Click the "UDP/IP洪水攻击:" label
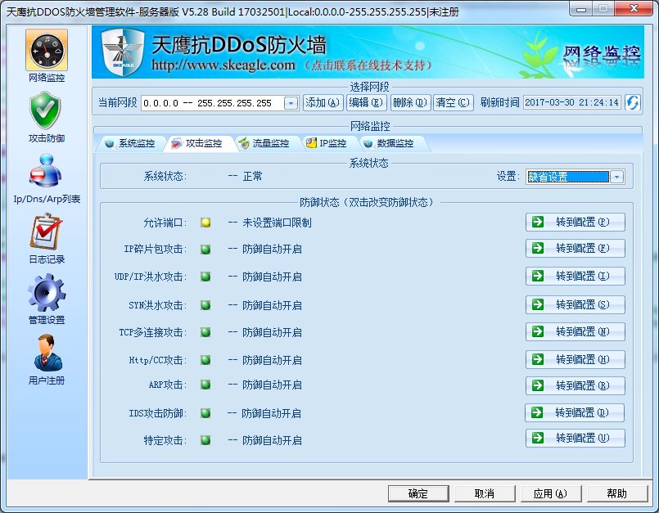The image size is (659, 513). [151, 277]
